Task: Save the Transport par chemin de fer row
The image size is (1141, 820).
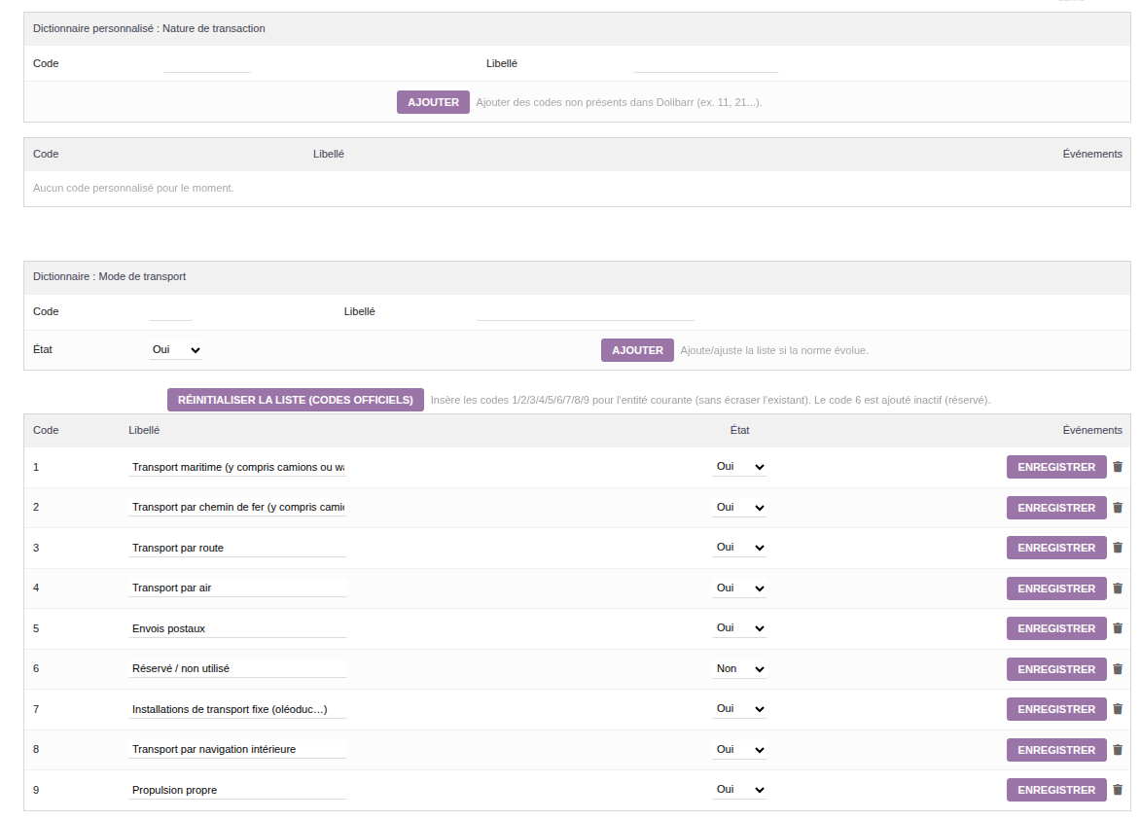Action: coord(1055,508)
